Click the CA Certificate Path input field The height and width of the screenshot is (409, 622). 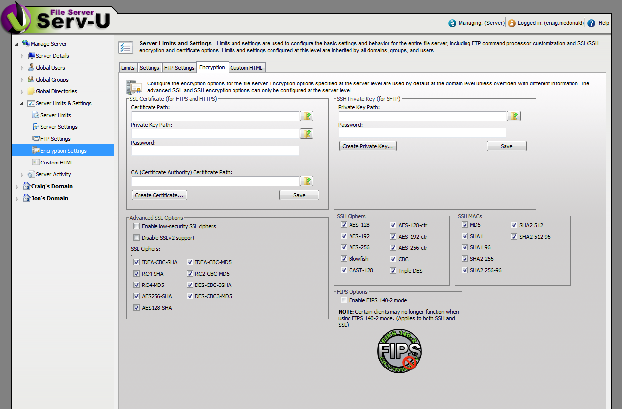tap(215, 181)
